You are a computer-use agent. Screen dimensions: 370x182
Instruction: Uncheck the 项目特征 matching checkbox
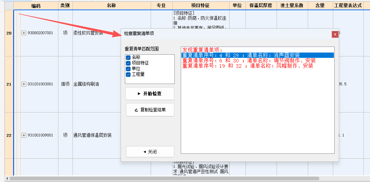coord(128,63)
